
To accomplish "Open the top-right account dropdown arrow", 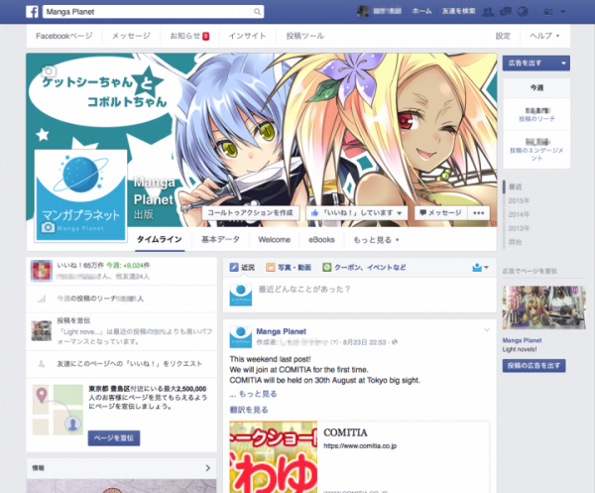I will [563, 12].
